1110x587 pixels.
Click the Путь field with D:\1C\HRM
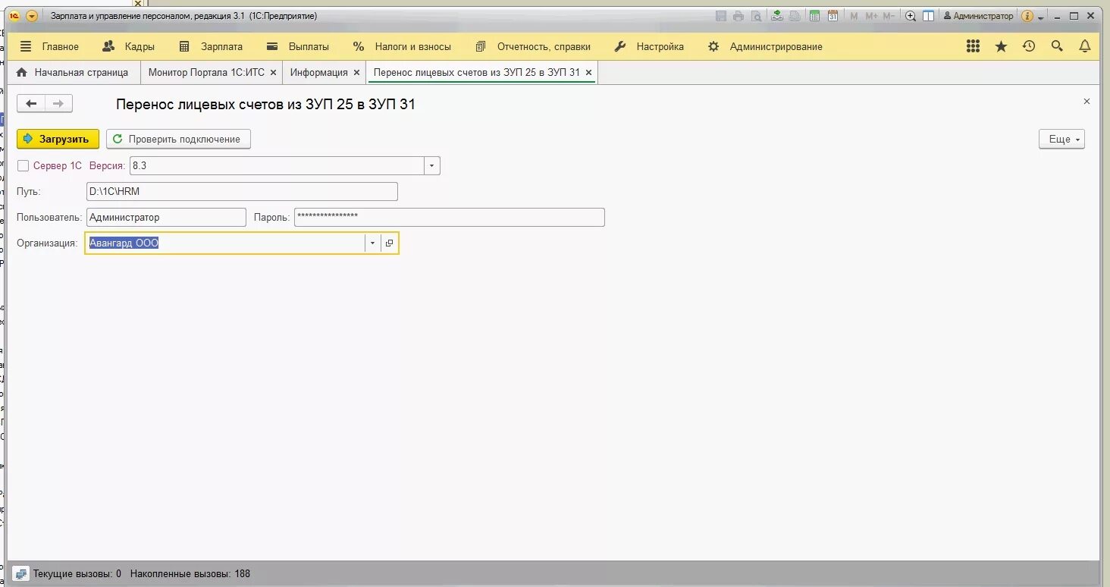click(x=242, y=191)
